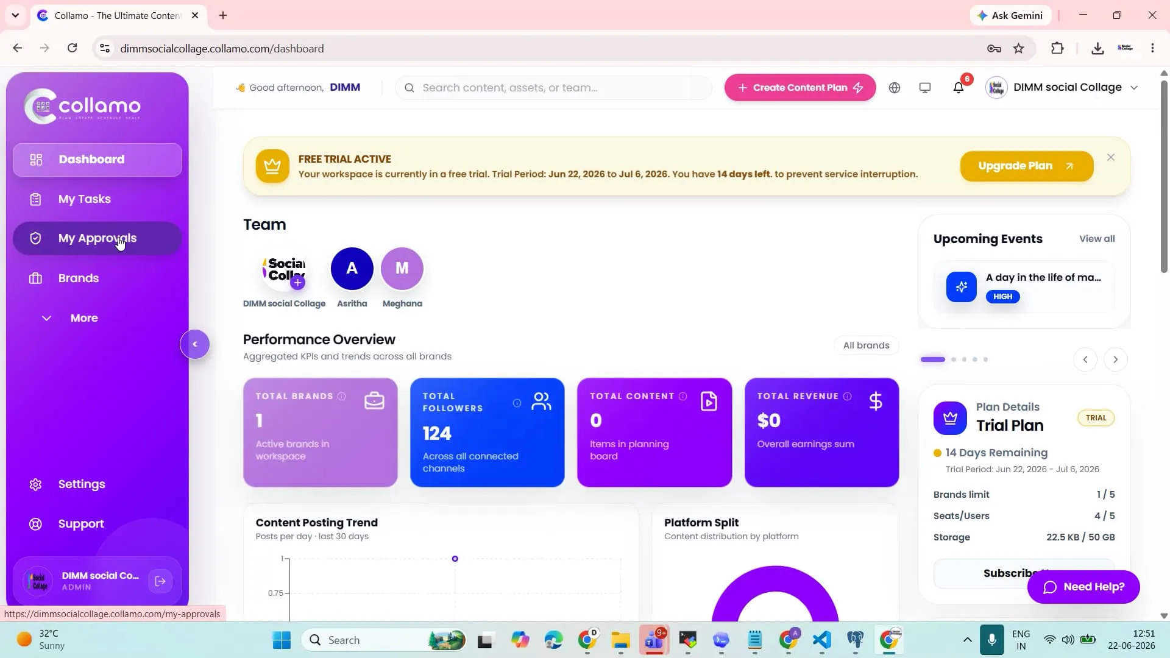Open Support in the sidebar
Screen dimensions: 1170x658
[97, 524]
